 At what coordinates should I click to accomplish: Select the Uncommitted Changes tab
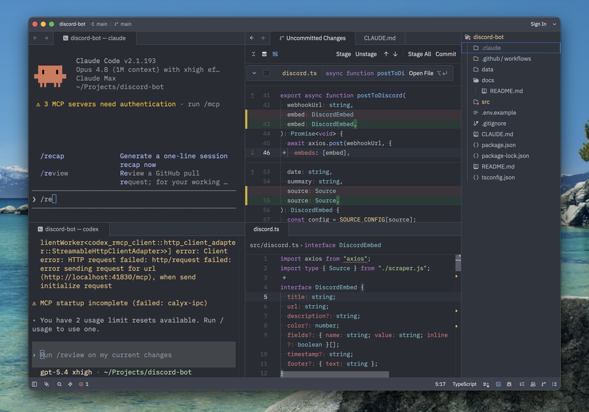[312, 38]
